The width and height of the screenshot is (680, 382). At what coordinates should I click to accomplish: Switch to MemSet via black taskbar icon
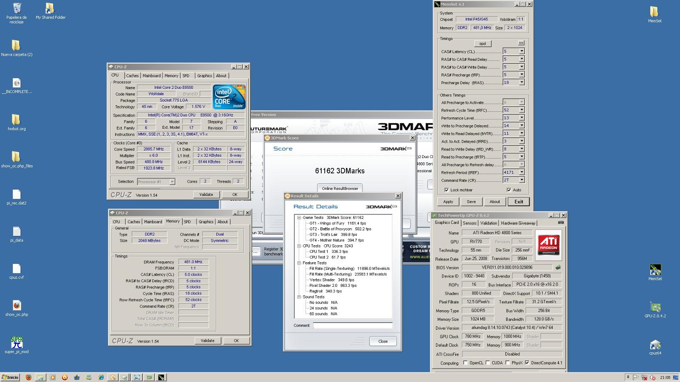click(x=161, y=377)
